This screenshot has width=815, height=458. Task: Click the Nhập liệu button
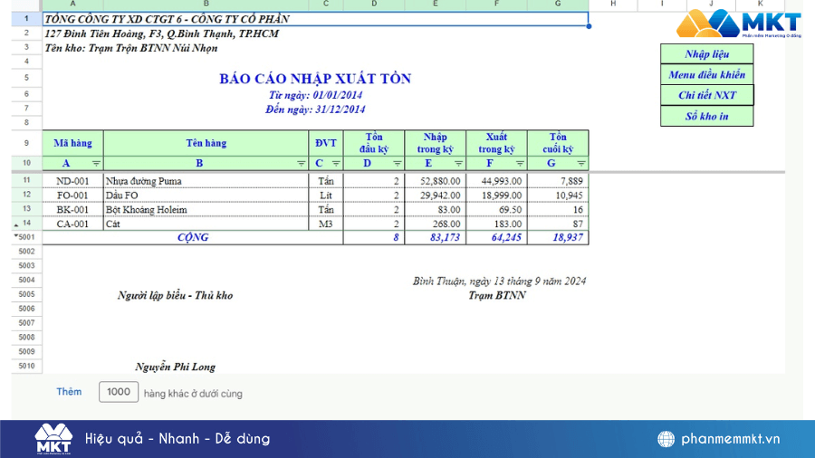click(x=707, y=54)
